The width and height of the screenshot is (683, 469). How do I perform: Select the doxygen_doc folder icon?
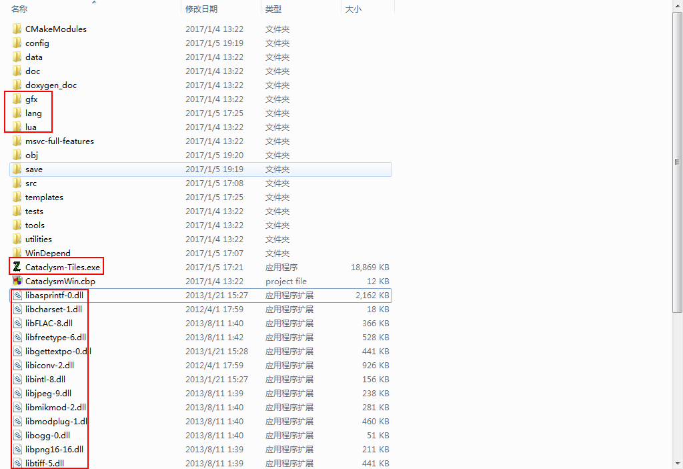[17, 85]
